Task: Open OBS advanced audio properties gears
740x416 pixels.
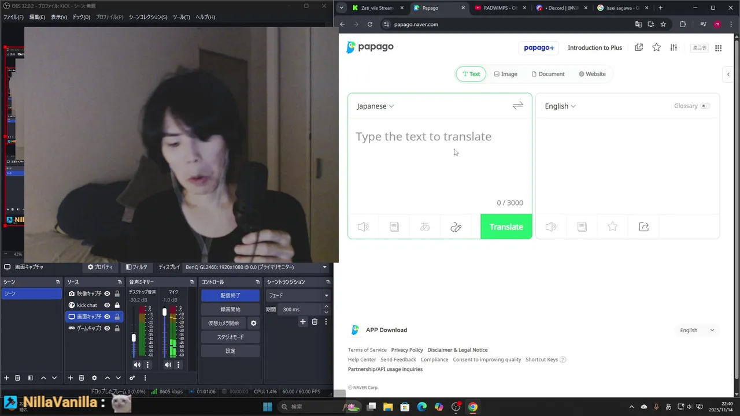Action: 132,378
